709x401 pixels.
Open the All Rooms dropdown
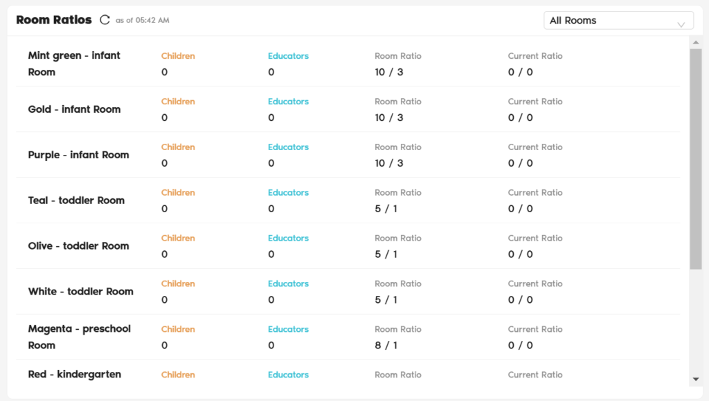[618, 21]
